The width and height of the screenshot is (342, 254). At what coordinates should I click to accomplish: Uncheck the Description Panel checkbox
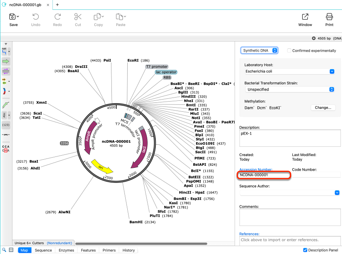pyautogui.click(x=305, y=250)
